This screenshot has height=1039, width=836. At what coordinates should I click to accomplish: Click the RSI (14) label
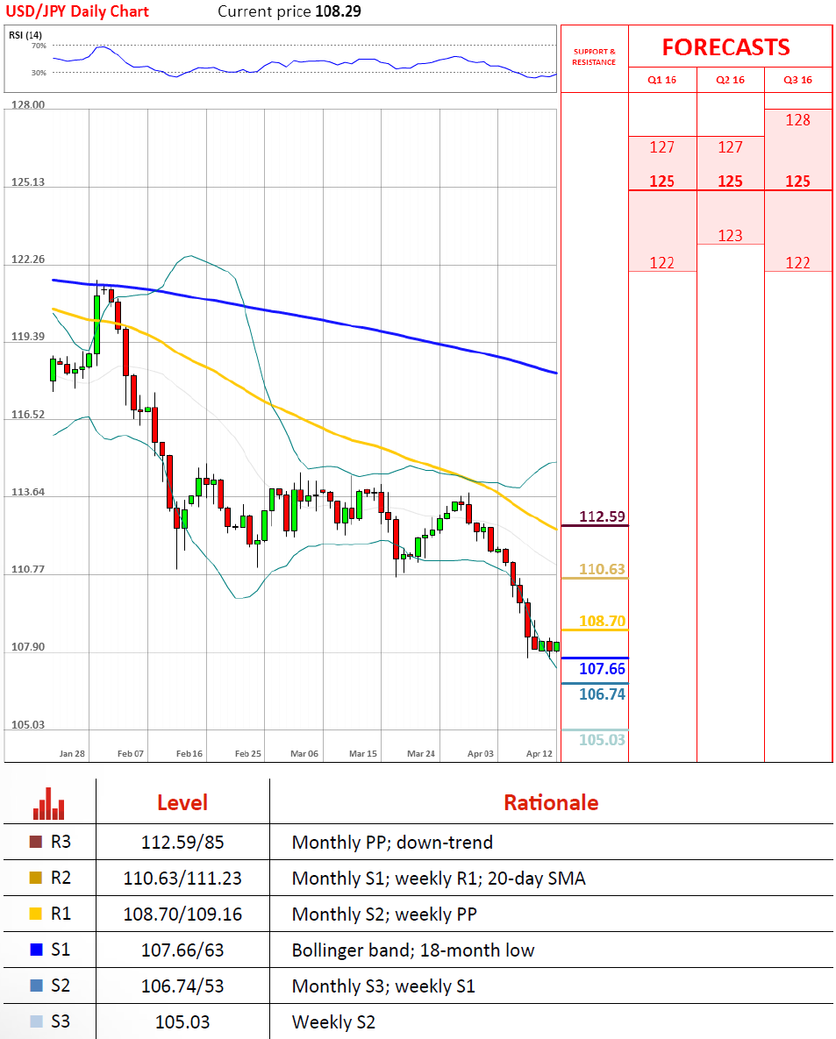pyautogui.click(x=25, y=35)
